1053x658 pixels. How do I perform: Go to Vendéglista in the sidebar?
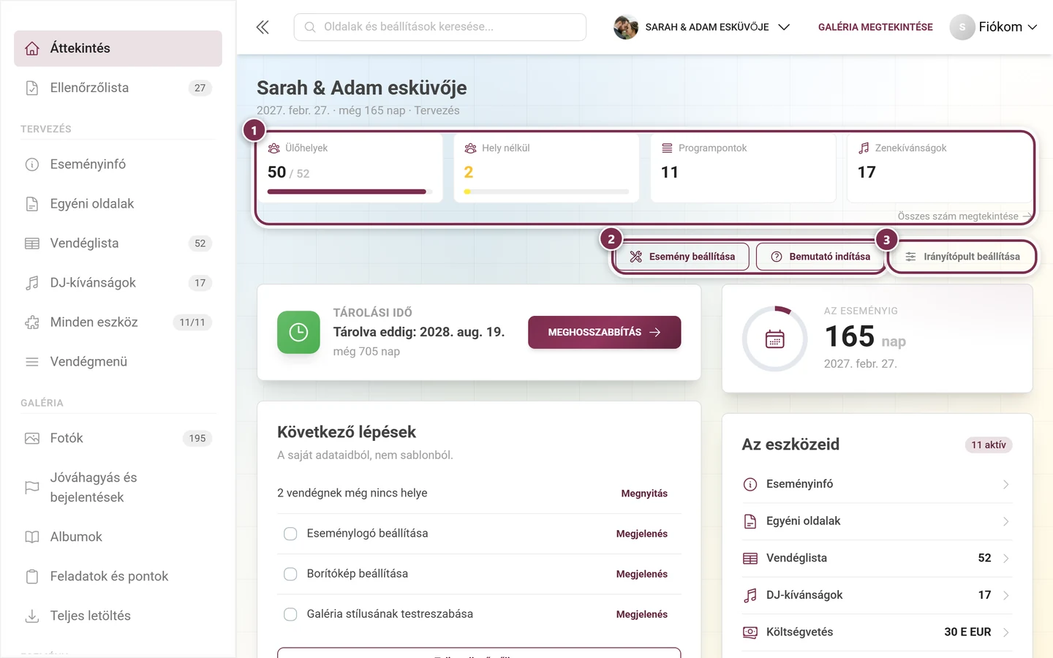coord(118,243)
